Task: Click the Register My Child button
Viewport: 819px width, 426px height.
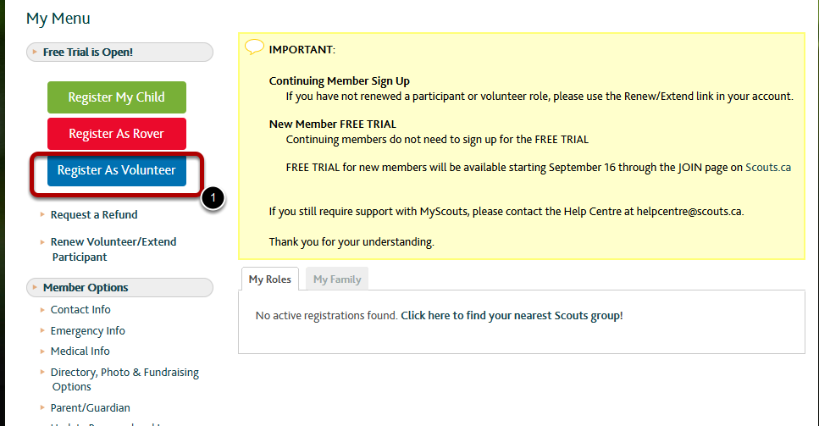Action: 117,97
